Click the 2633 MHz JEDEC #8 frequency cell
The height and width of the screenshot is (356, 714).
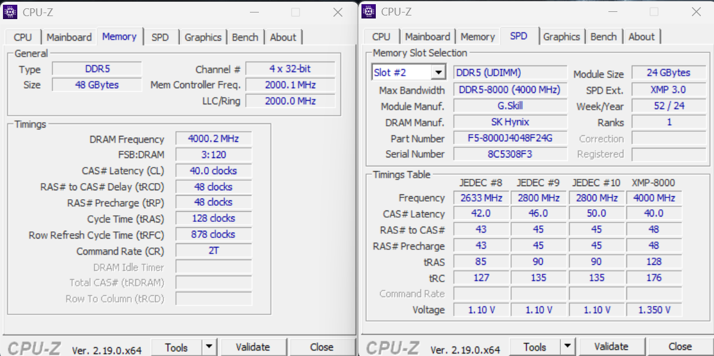(x=481, y=198)
